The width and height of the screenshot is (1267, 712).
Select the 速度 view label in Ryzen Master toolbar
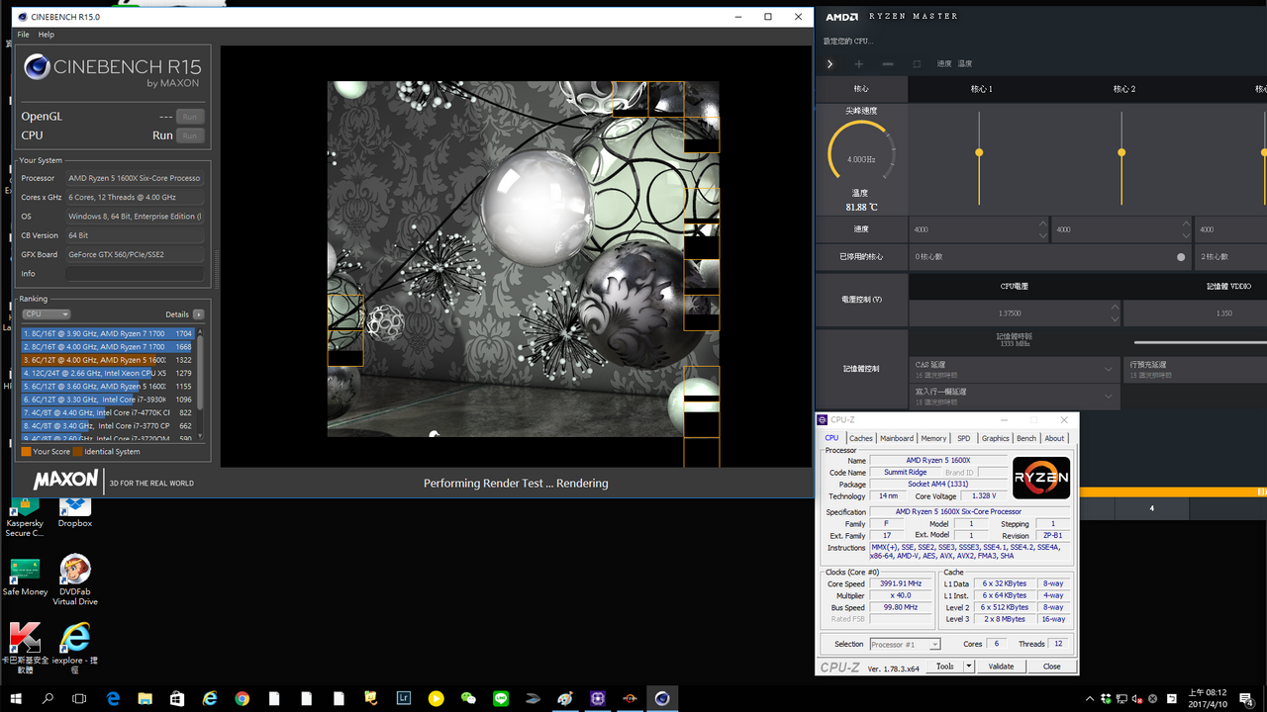[x=944, y=64]
